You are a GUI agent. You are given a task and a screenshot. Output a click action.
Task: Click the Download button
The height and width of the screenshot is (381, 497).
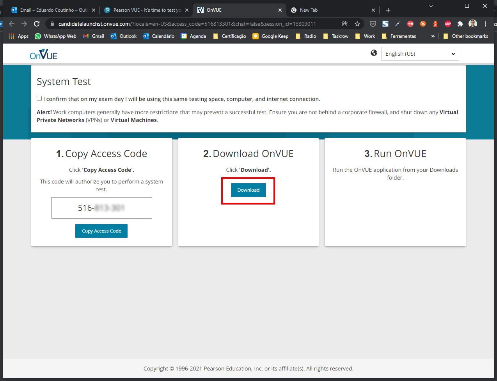[248, 190]
